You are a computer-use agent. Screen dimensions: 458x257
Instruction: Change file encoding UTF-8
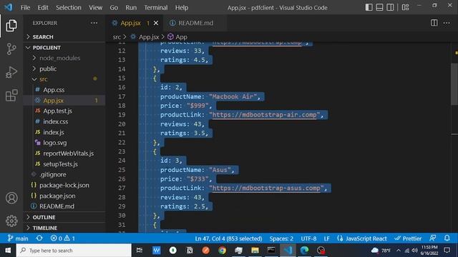(x=308, y=238)
